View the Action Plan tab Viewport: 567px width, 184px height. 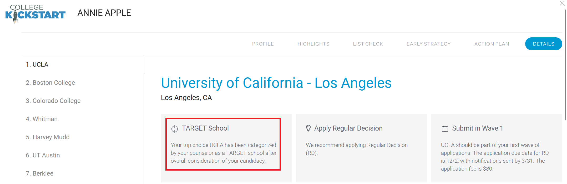click(492, 44)
